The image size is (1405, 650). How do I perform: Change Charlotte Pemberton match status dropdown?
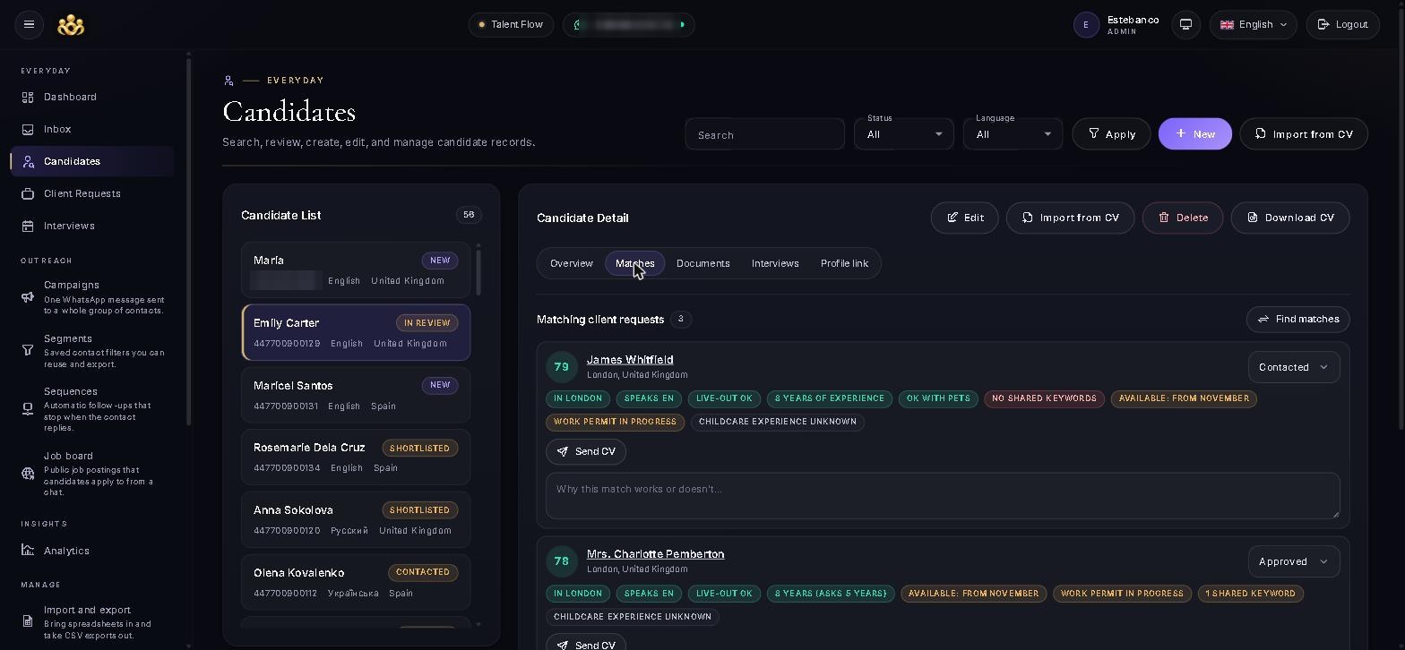pyautogui.click(x=1293, y=561)
